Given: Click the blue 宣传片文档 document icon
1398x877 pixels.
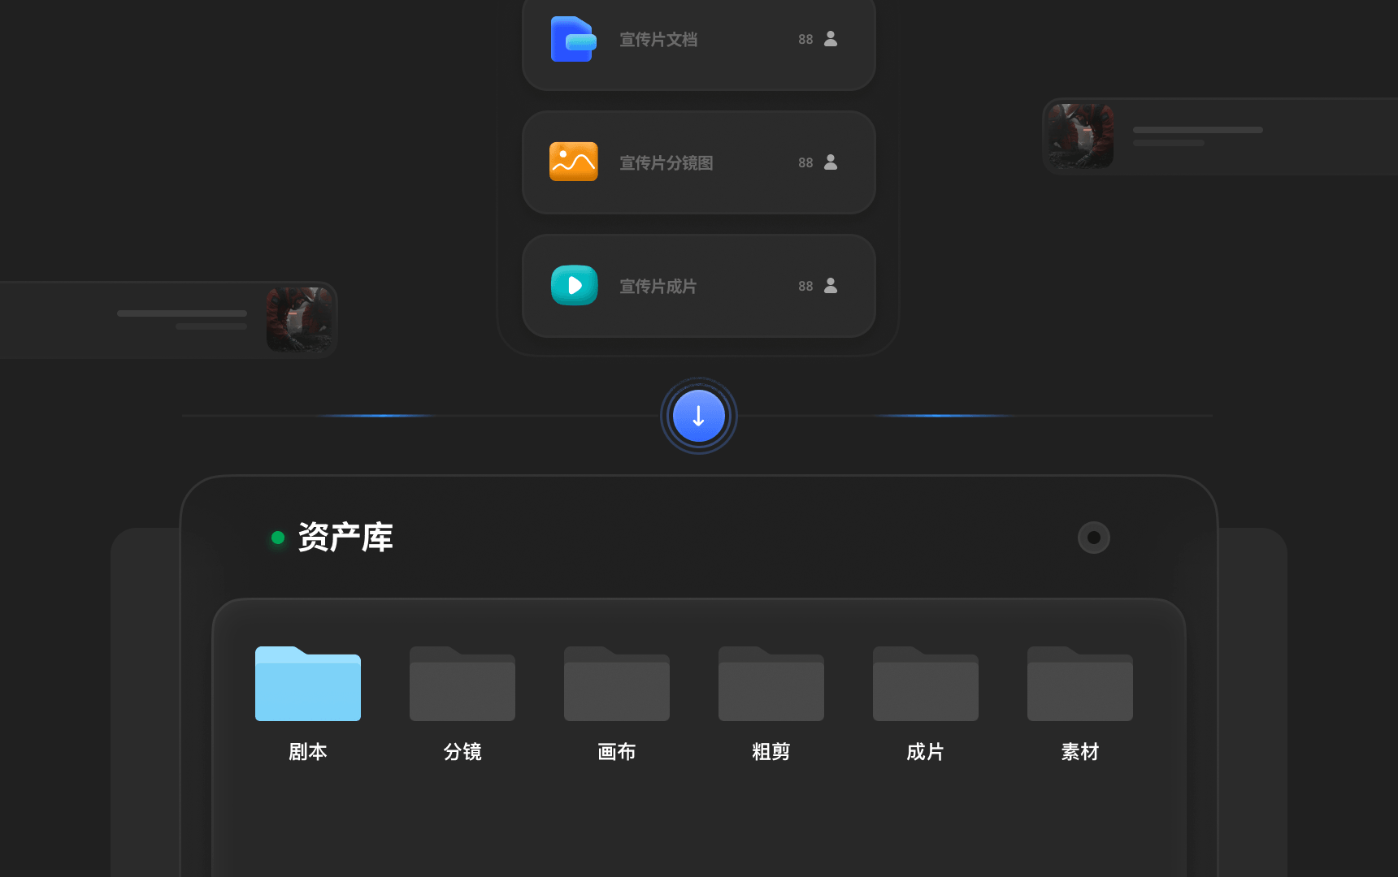Looking at the screenshot, I should 573,39.
